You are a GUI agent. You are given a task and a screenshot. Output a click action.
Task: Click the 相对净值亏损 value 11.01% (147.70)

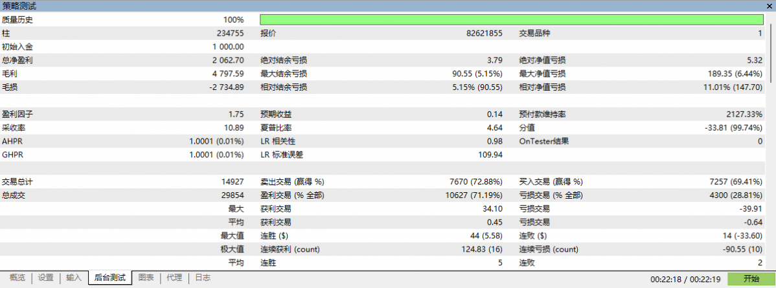pyautogui.click(x=732, y=87)
